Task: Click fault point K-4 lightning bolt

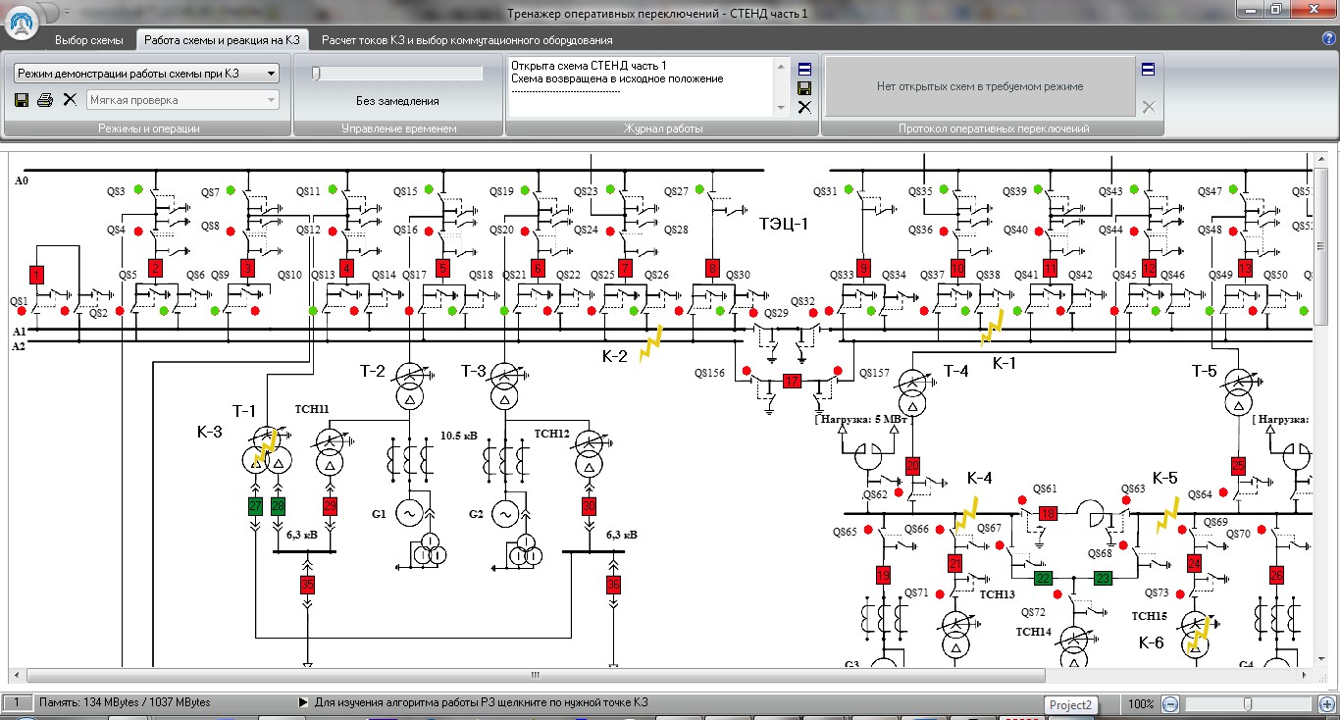Action: [x=968, y=512]
